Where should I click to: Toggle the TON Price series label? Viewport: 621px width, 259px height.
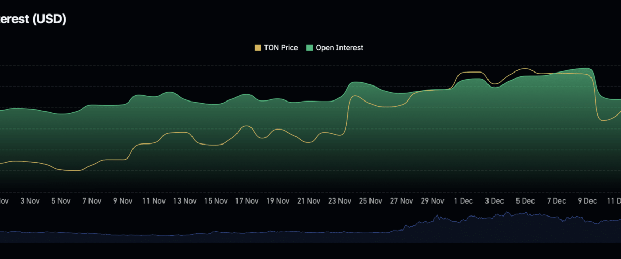click(281, 48)
